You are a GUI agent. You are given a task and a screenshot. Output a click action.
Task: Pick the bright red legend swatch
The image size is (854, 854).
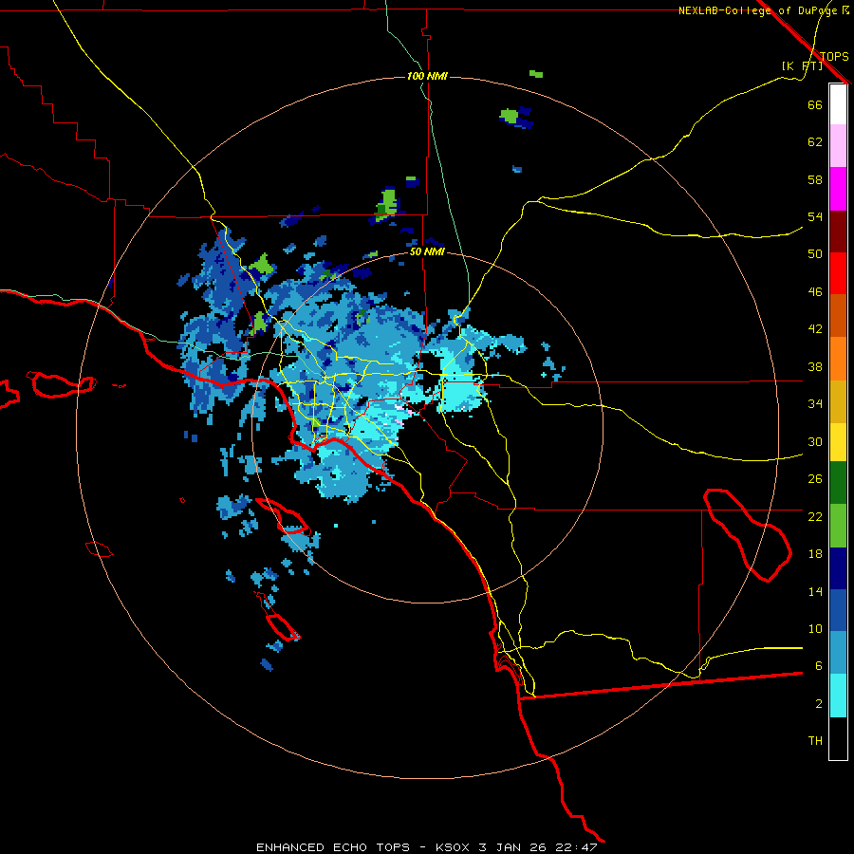(x=838, y=273)
